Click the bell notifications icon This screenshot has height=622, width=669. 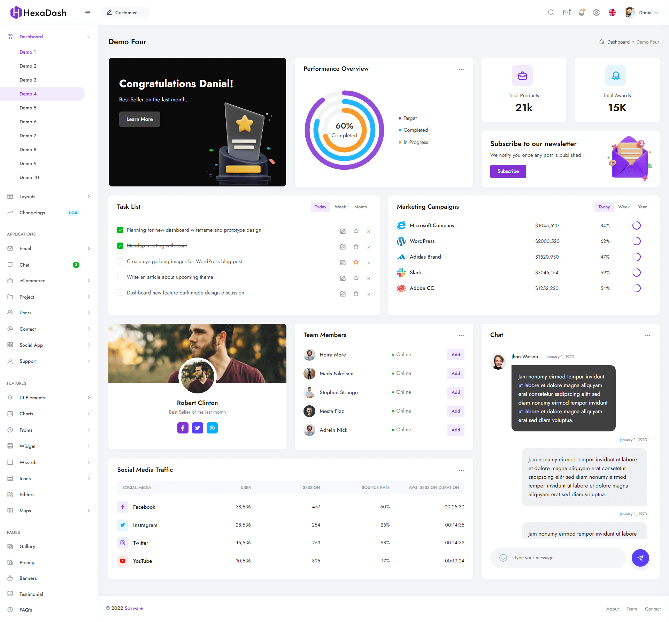point(582,13)
